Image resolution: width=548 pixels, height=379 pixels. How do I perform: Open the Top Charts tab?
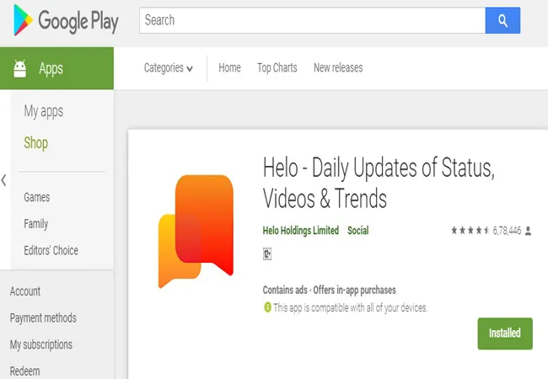coord(277,67)
